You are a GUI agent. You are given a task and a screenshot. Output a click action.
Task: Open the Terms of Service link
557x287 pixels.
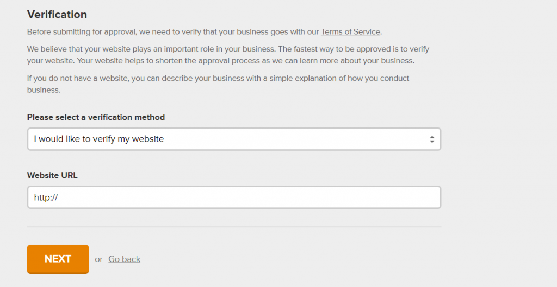[x=350, y=32]
